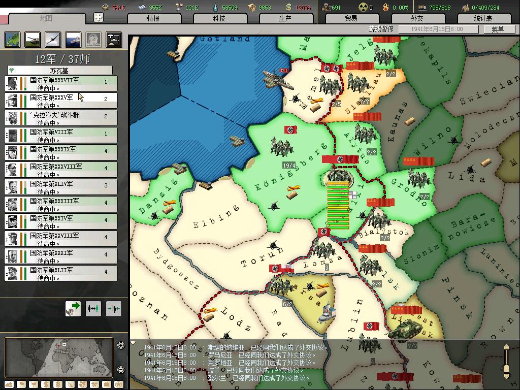This screenshot has height=390, width=520.
Task: Switch to supply map mode stacked-coins icon
Action: [x=58, y=385]
